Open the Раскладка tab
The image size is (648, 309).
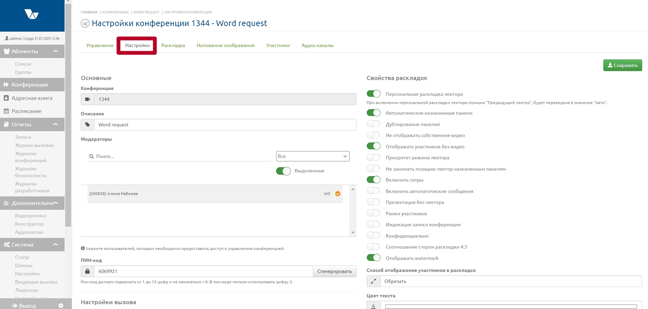(173, 45)
